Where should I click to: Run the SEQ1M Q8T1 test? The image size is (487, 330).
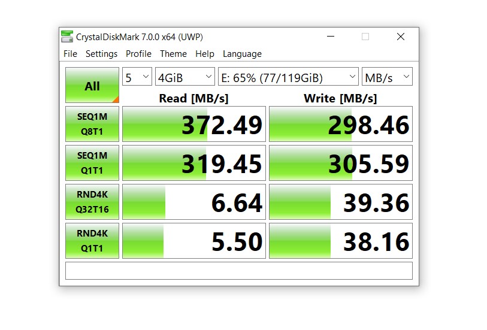[x=92, y=124]
